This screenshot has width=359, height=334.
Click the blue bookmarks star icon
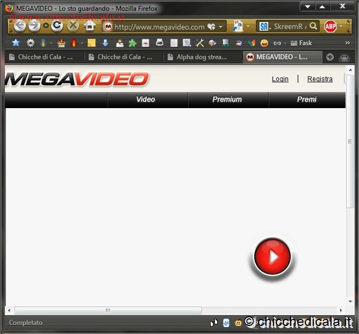(16, 43)
